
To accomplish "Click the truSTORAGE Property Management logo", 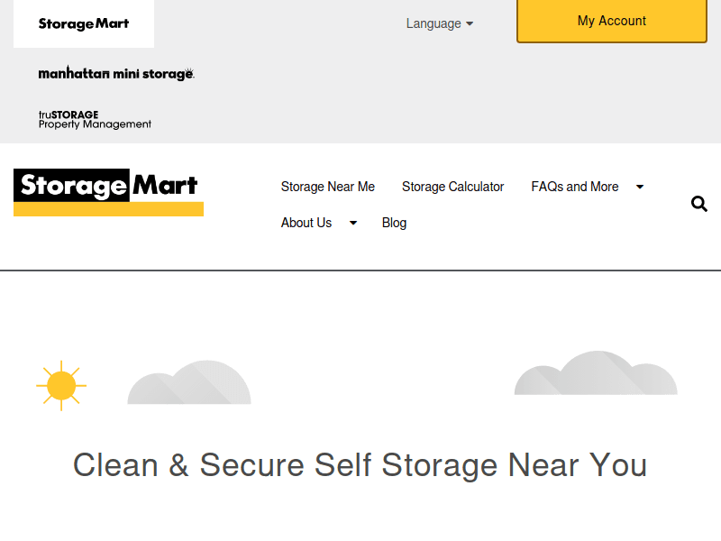I will coord(95,119).
